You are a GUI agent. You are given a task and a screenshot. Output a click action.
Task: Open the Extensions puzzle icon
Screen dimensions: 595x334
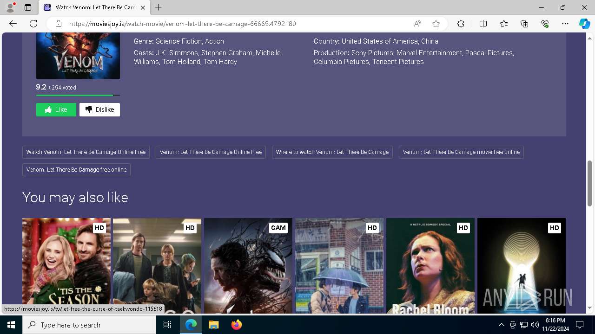461,24
